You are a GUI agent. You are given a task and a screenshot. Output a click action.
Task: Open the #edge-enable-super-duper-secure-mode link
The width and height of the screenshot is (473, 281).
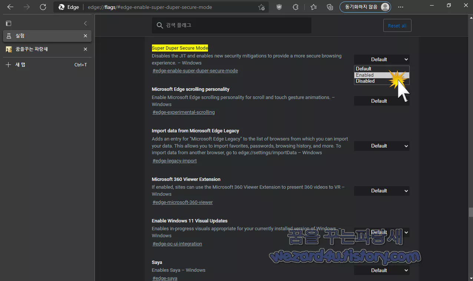[195, 71]
